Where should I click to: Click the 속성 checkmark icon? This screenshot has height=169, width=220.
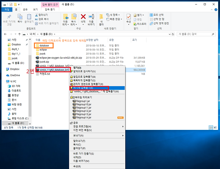(x=129, y=17)
